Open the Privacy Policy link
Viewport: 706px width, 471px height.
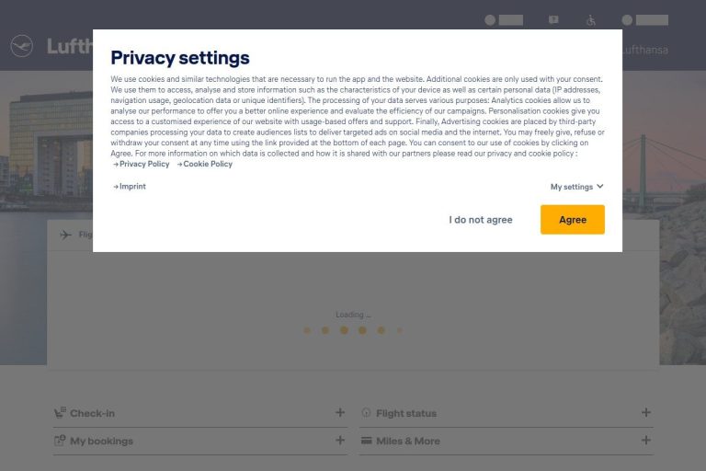coord(143,164)
